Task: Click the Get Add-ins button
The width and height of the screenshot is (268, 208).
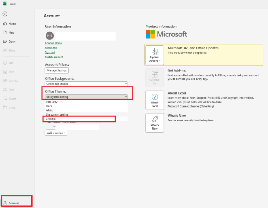Action: pyautogui.click(x=155, y=78)
